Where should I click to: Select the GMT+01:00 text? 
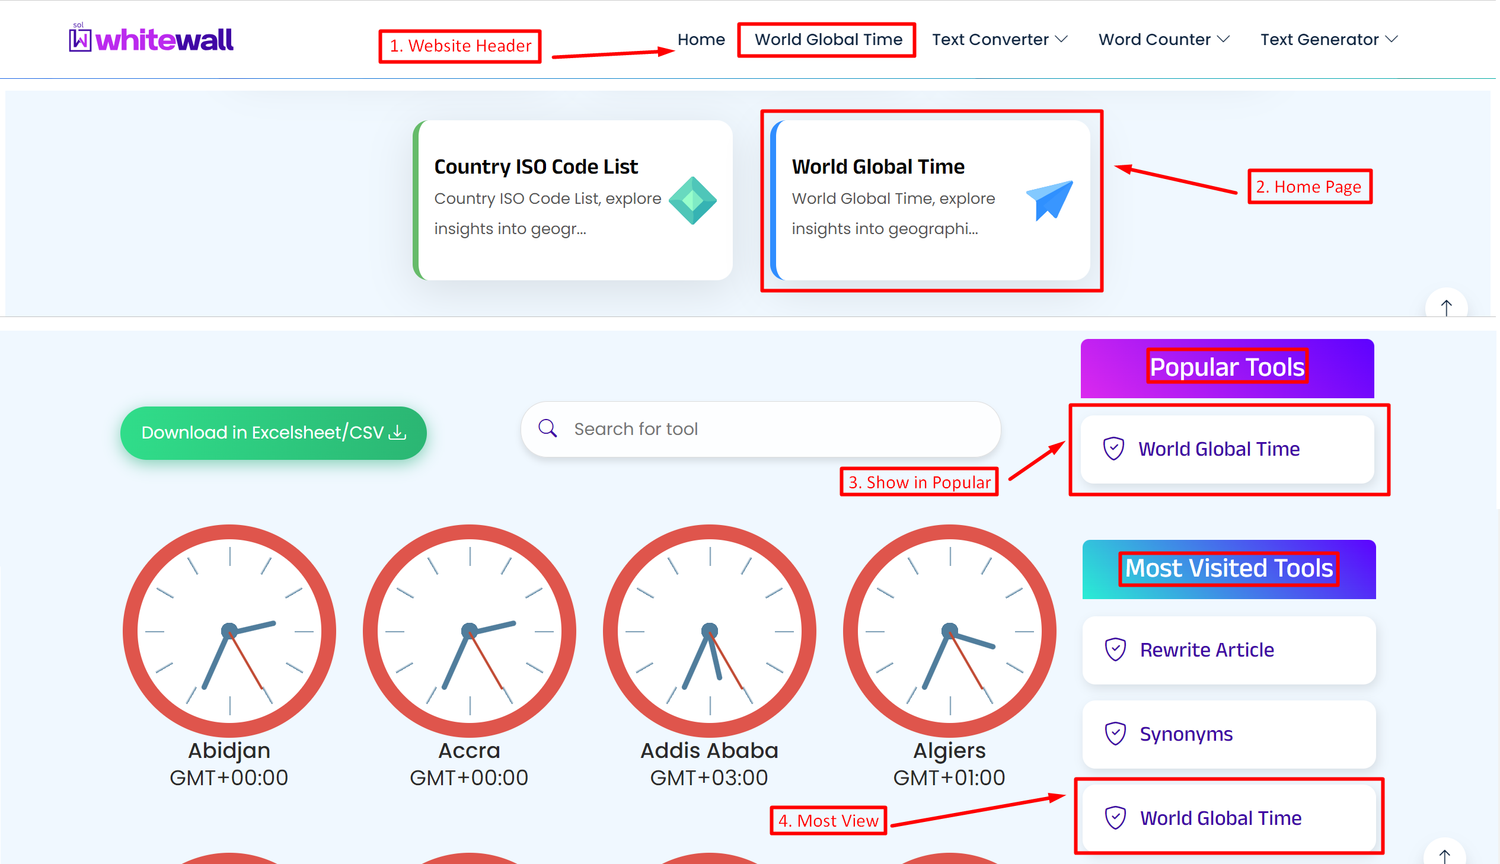click(x=949, y=778)
